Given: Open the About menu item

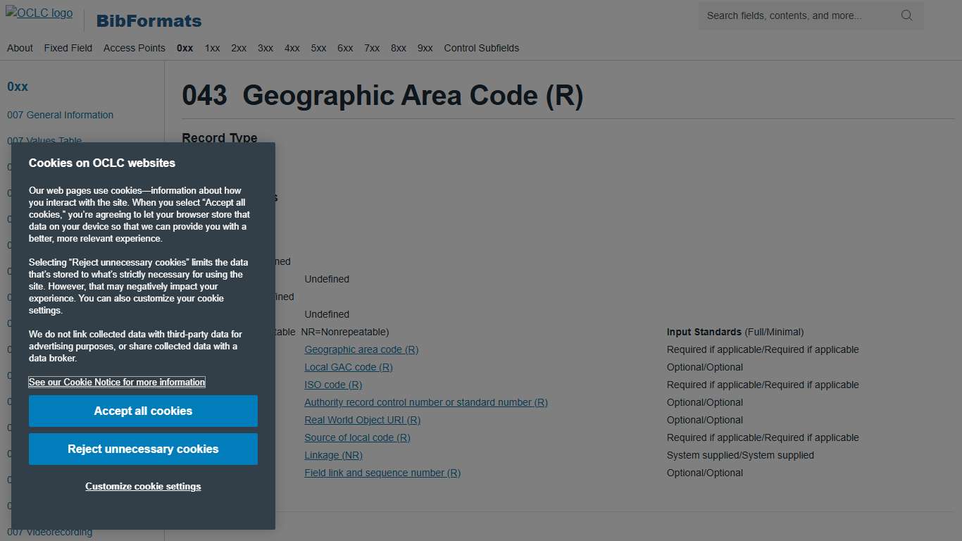Looking at the screenshot, I should tap(20, 48).
